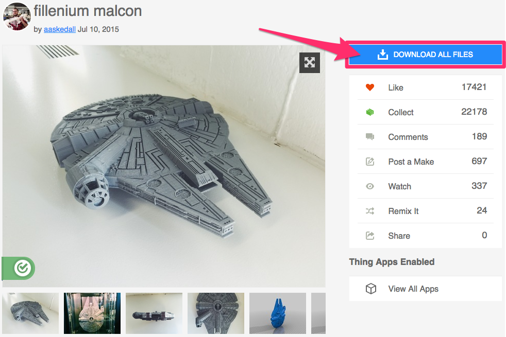Expand the image with the fullscreen icon
This screenshot has width=506, height=337.
[309, 63]
